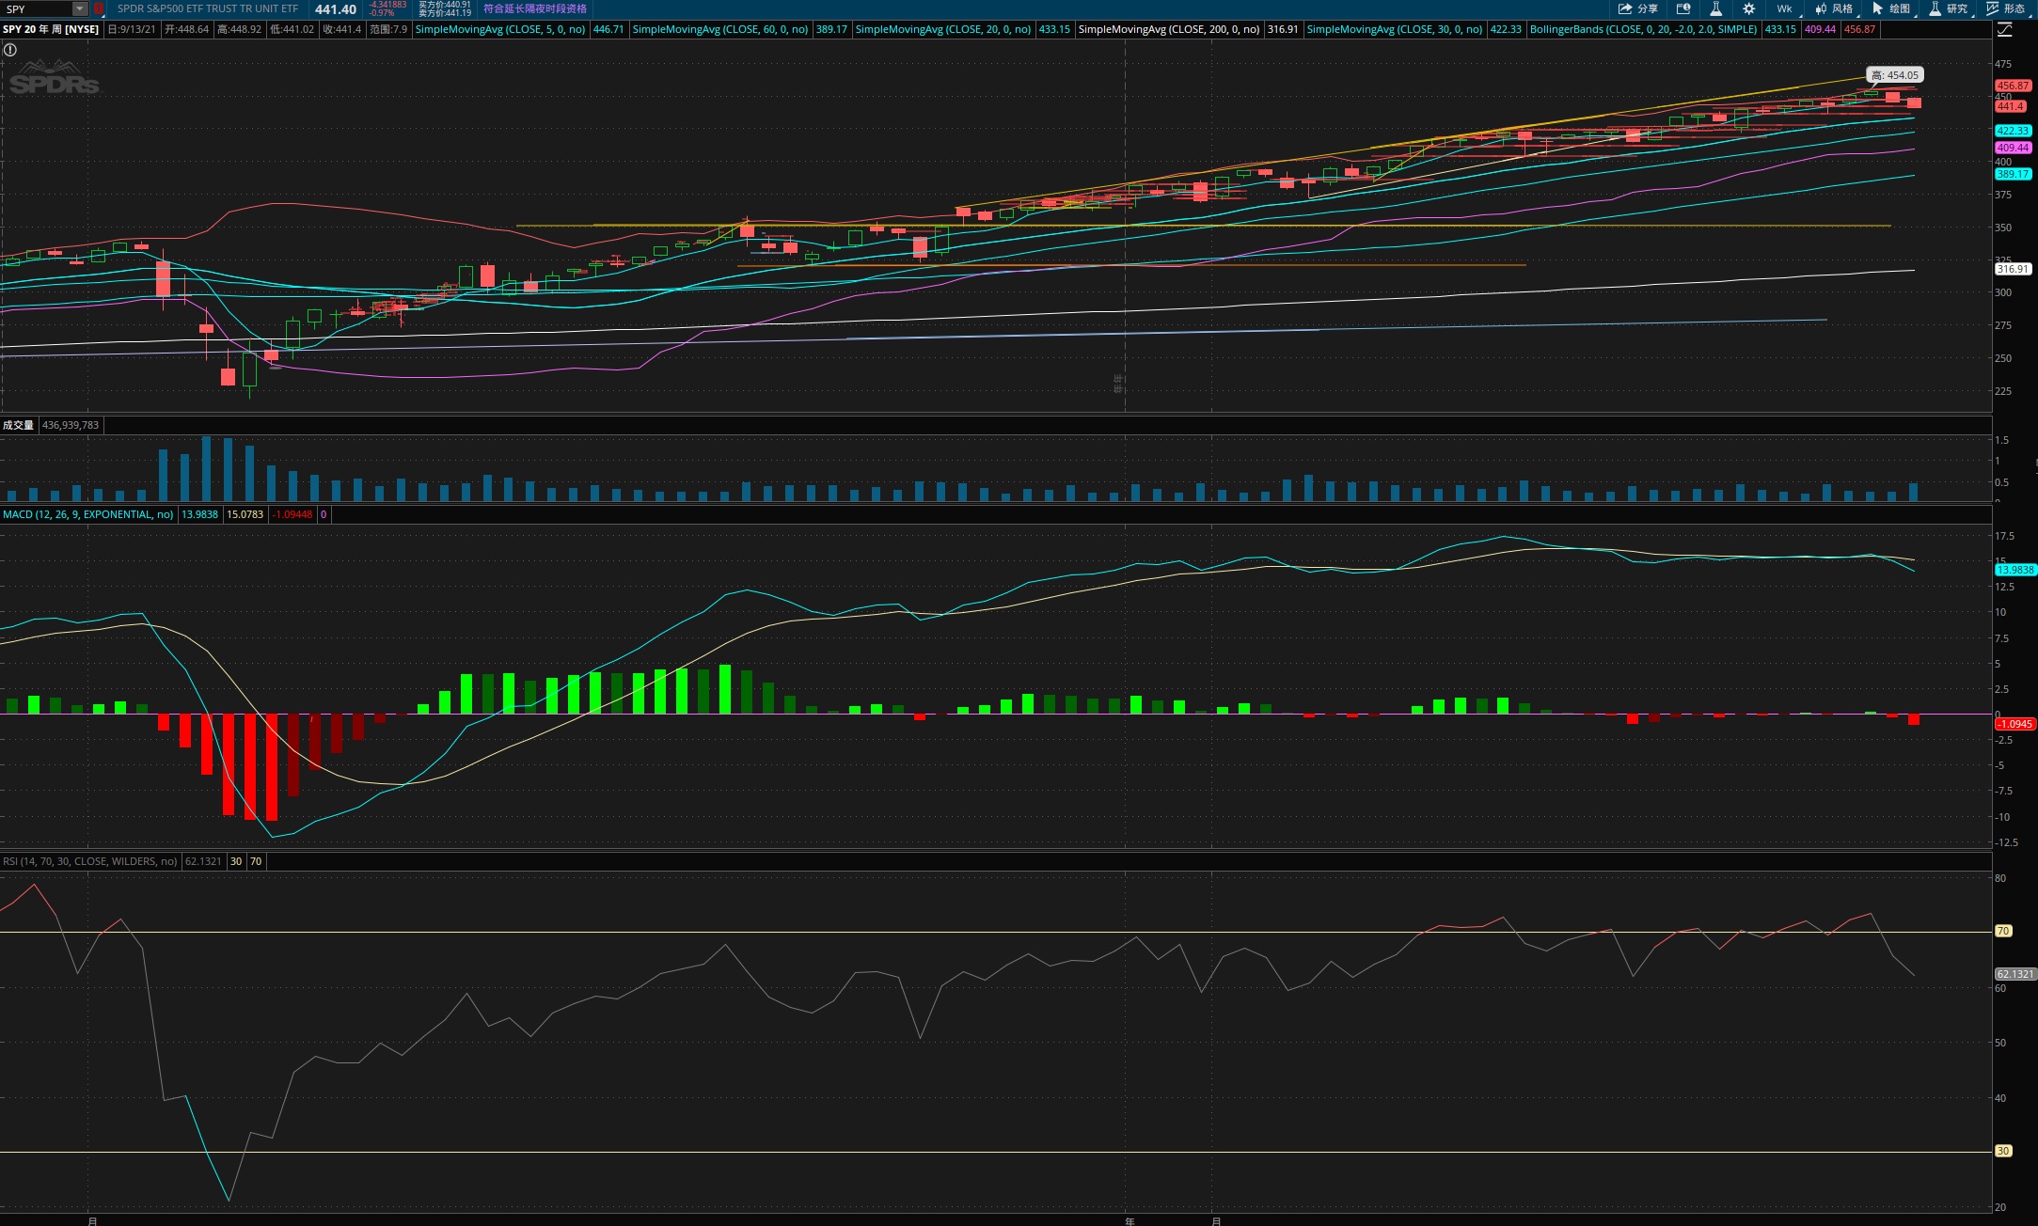Click the 456.87 price marker on axis
The height and width of the screenshot is (1226, 2038).
2013,86
